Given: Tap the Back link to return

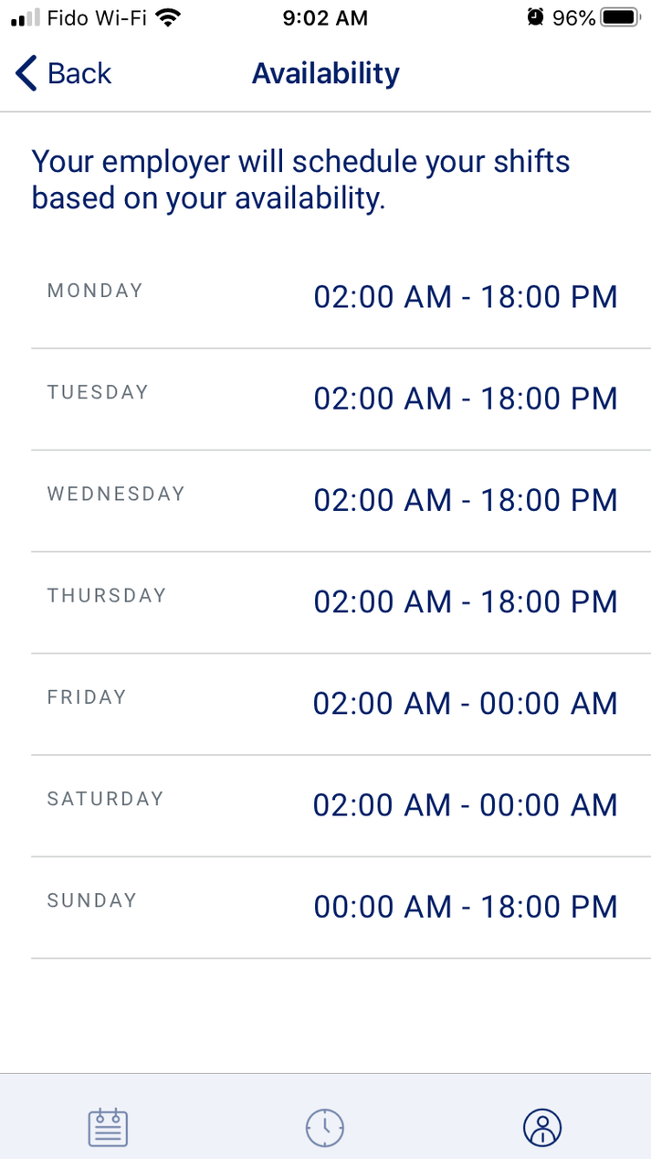Looking at the screenshot, I should [78, 73].
